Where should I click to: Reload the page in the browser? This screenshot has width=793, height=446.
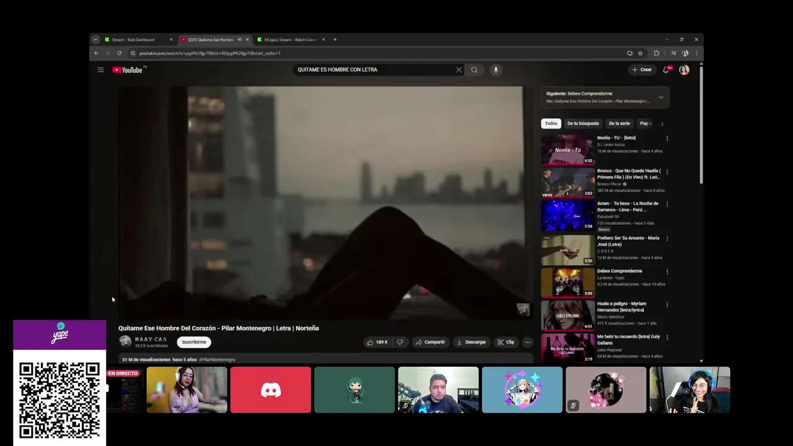point(119,53)
